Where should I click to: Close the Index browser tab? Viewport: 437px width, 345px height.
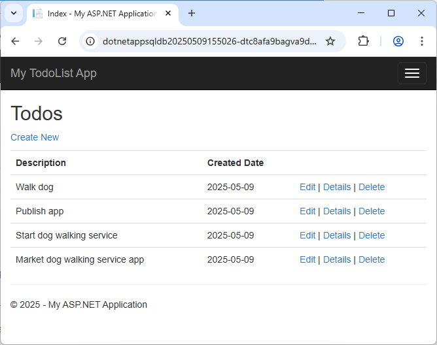coord(169,13)
